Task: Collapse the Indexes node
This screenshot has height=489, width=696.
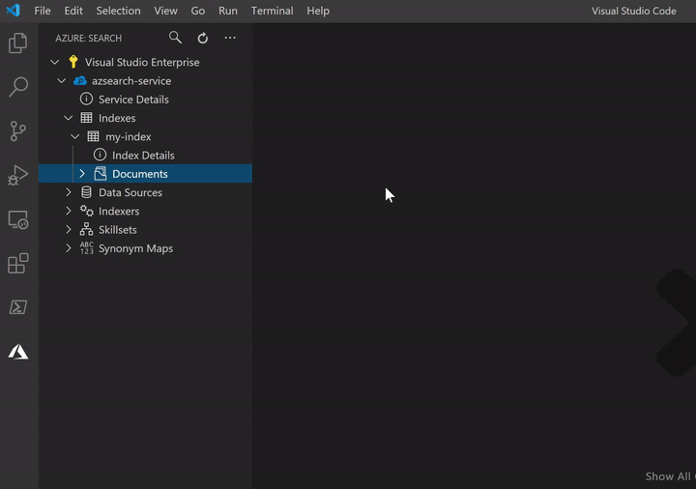Action: click(69, 118)
